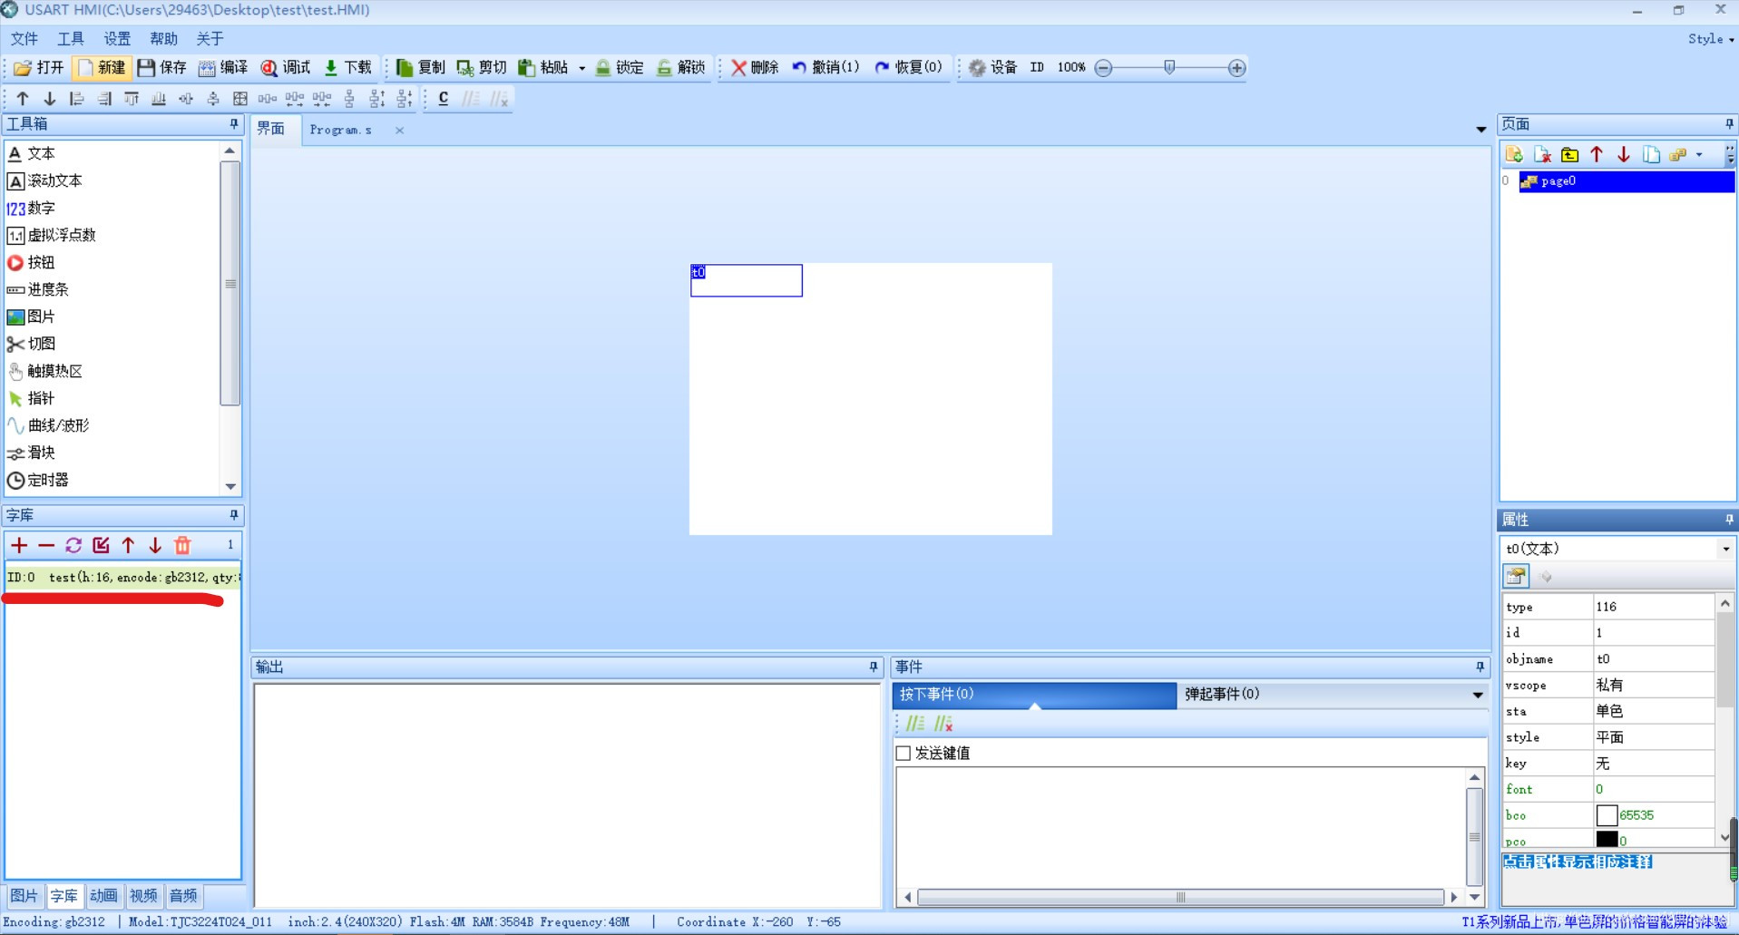This screenshot has width=1739, height=935.
Task: Lock the selected component via 锁定
Action: 620,68
